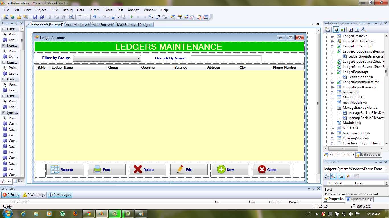Click the New button on the ledger form
Viewport: 389px width, 218px height.
coord(230,169)
